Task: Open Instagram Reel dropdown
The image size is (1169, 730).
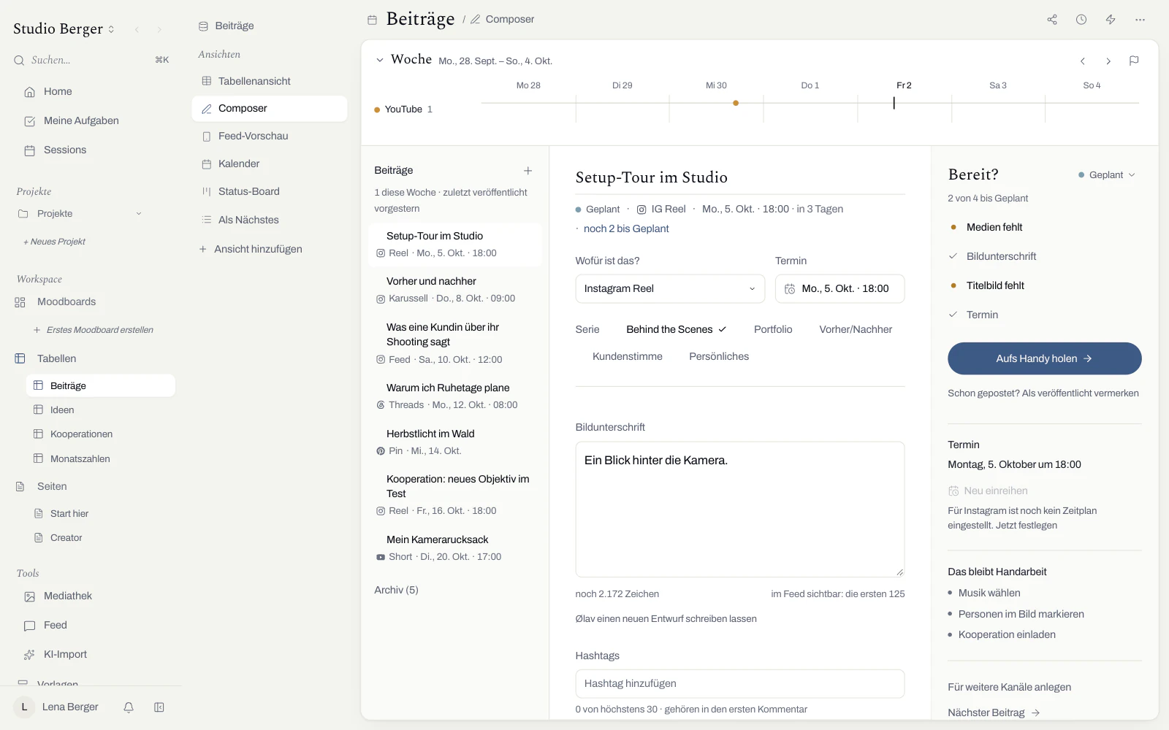Action: pyautogui.click(x=670, y=289)
